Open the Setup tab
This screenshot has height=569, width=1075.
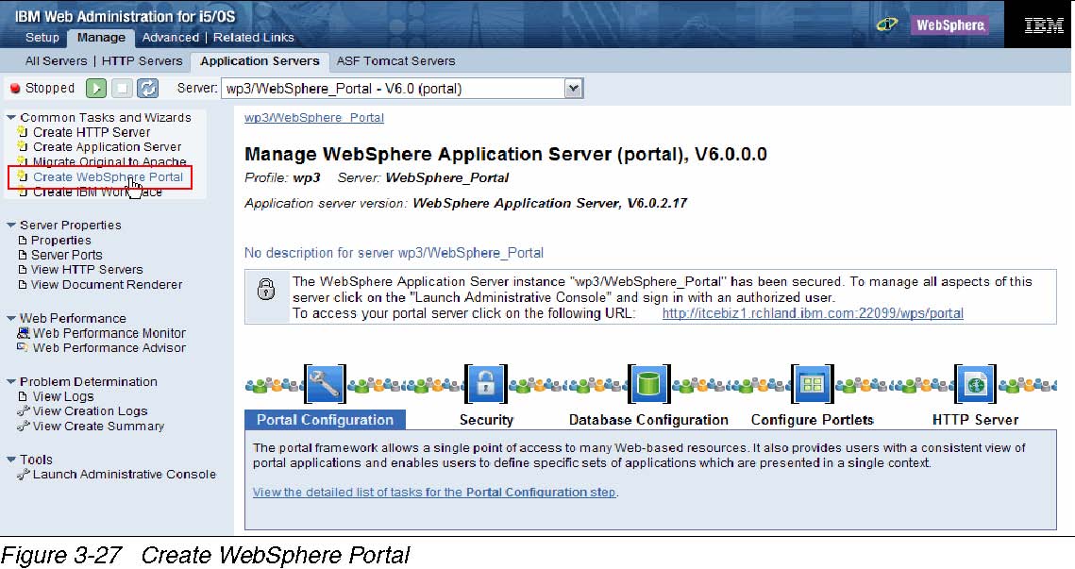[42, 38]
